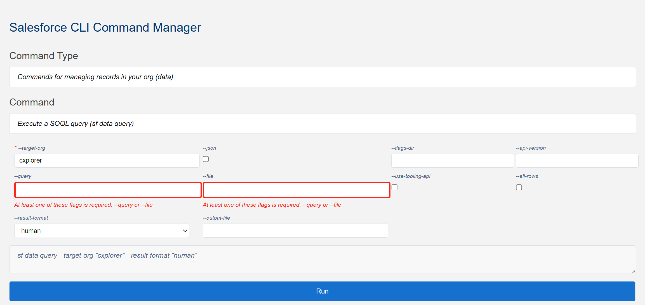Enable the --json checkbox
The image size is (645, 305).
pos(206,159)
